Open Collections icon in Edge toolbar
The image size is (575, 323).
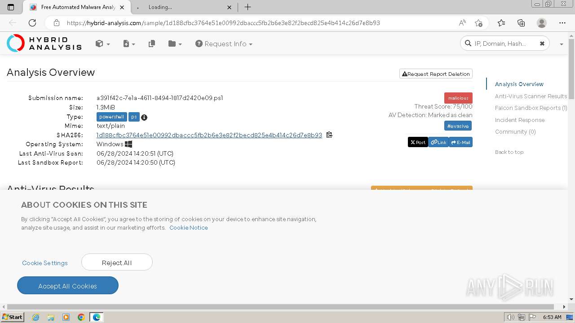point(521,23)
